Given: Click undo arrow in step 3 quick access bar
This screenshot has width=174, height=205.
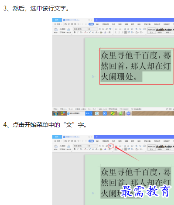Looking at the screenshot, I should click(x=78, y=24).
